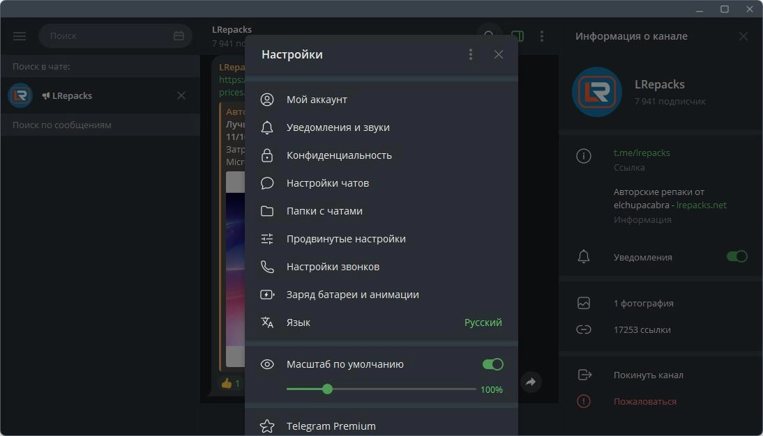Click the bell icon in channel info

click(x=584, y=256)
